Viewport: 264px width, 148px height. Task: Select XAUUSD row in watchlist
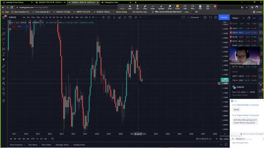[244, 28]
